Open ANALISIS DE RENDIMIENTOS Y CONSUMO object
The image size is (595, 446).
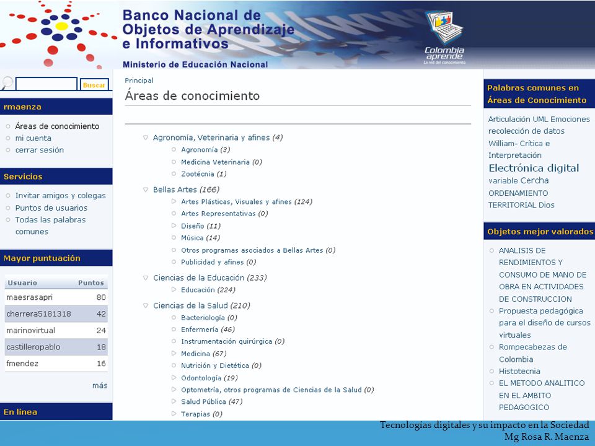coord(543,274)
